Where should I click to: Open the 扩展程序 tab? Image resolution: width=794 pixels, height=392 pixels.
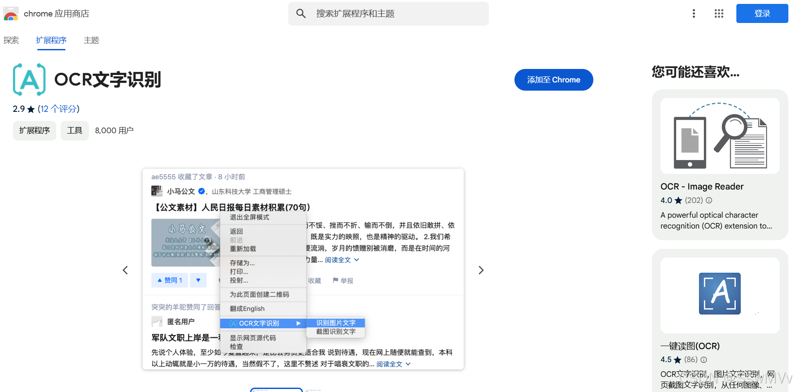click(51, 40)
